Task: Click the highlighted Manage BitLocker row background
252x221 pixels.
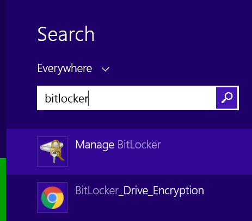Action: click(x=200, y=160)
